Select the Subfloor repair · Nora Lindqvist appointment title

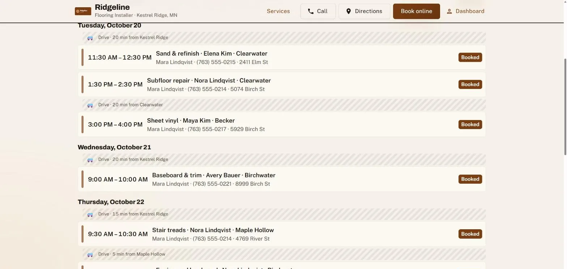coord(209,81)
